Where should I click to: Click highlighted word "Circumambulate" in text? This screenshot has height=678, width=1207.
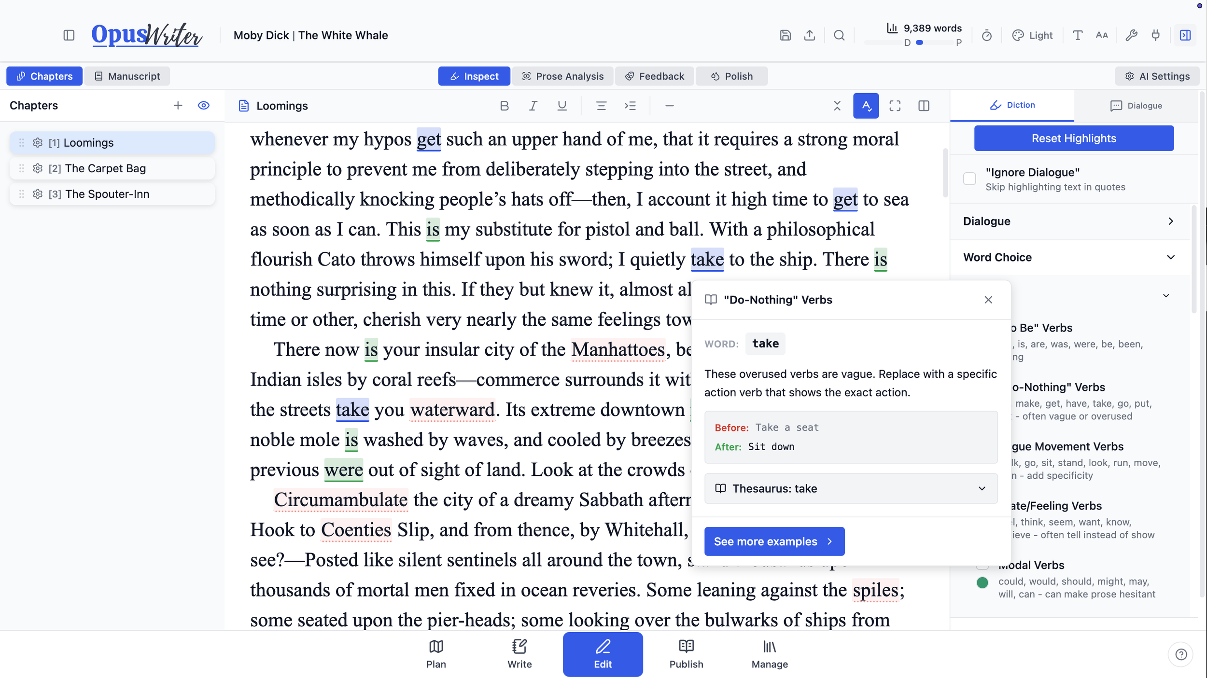click(x=341, y=499)
